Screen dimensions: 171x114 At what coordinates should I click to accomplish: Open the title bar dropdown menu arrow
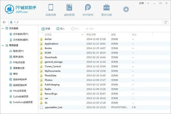pyautogui.click(x=148, y=3)
